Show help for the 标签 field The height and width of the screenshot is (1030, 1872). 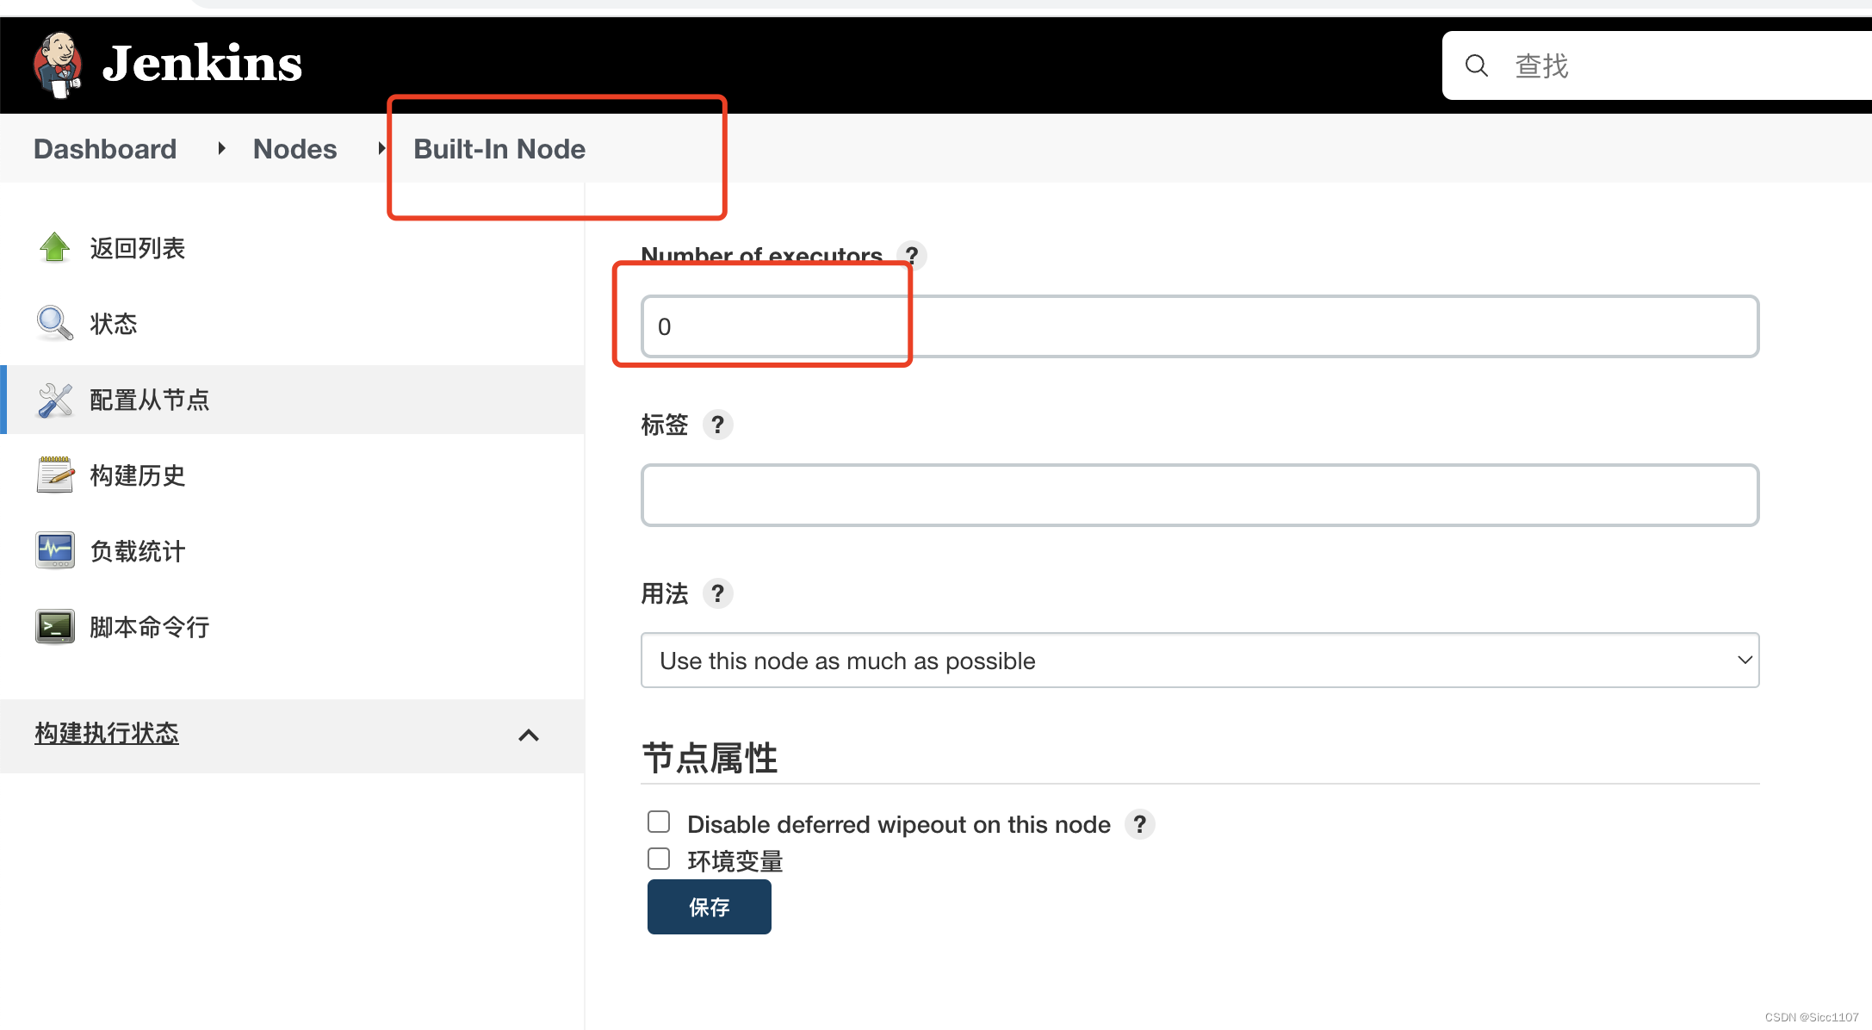point(717,425)
